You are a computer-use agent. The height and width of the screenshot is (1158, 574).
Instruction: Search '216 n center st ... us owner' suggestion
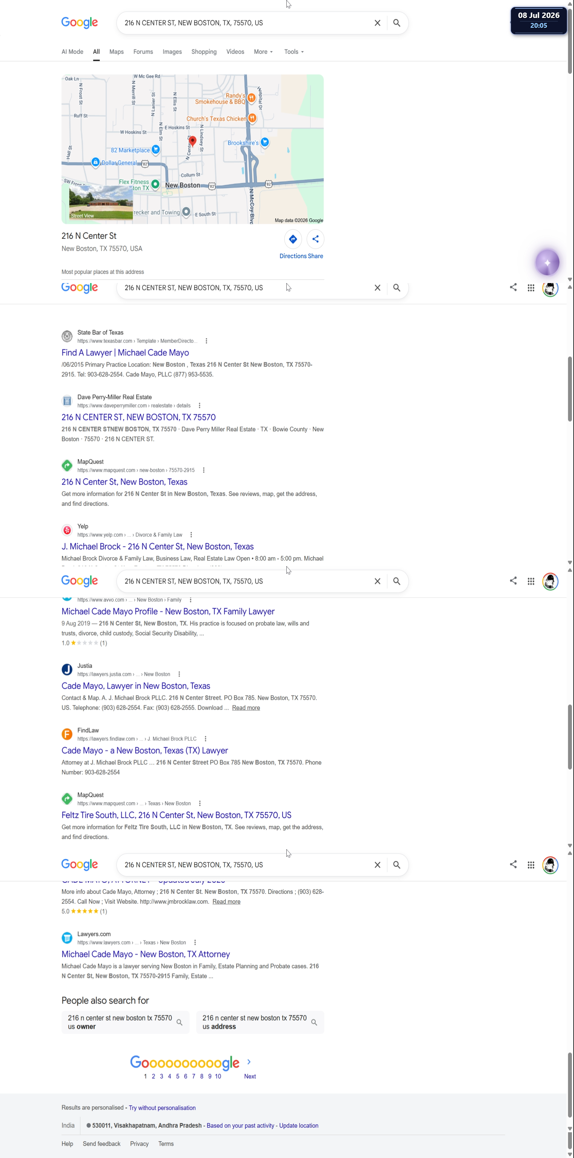pyautogui.click(x=125, y=1022)
